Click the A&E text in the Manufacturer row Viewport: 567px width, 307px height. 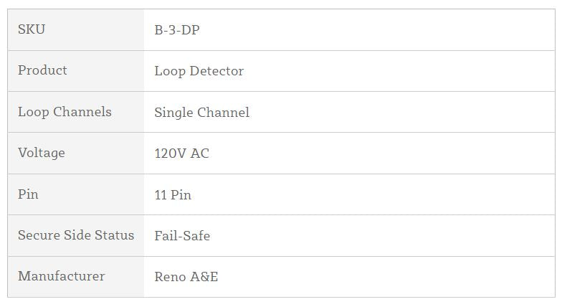[x=204, y=277]
